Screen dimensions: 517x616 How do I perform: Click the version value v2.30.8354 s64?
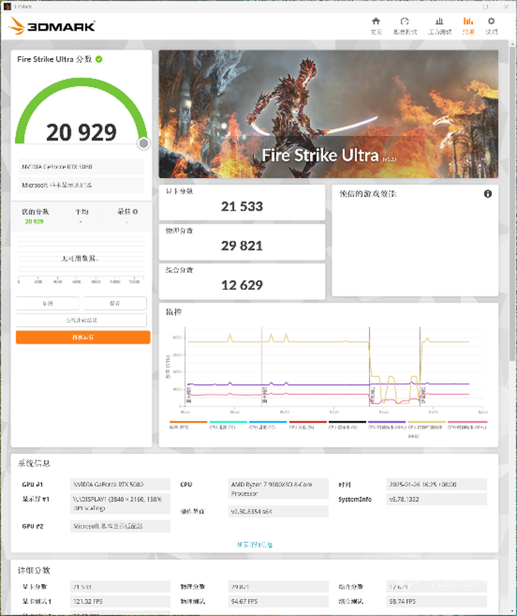[x=278, y=511]
